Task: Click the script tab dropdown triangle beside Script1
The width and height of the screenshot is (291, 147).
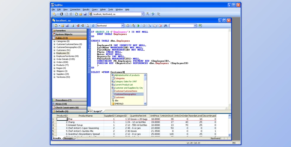Action: 89,112
